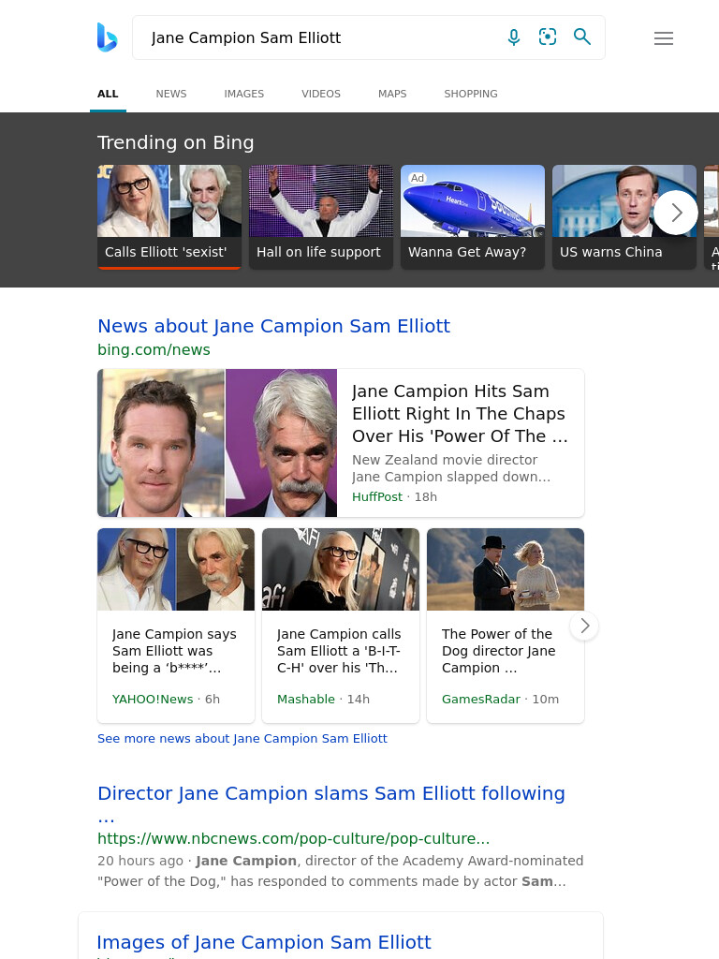Click the Yahoo News story image
The width and height of the screenshot is (719, 959).
[x=176, y=569]
